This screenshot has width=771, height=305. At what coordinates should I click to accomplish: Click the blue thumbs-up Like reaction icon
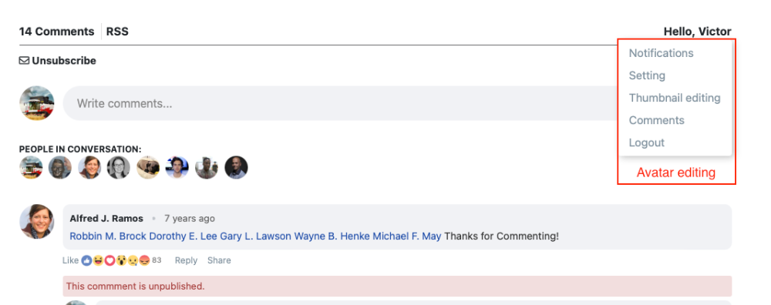[x=87, y=260]
